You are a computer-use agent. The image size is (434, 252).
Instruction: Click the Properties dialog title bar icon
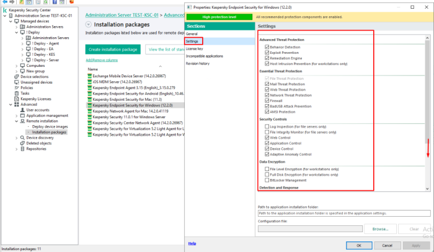click(x=189, y=7)
